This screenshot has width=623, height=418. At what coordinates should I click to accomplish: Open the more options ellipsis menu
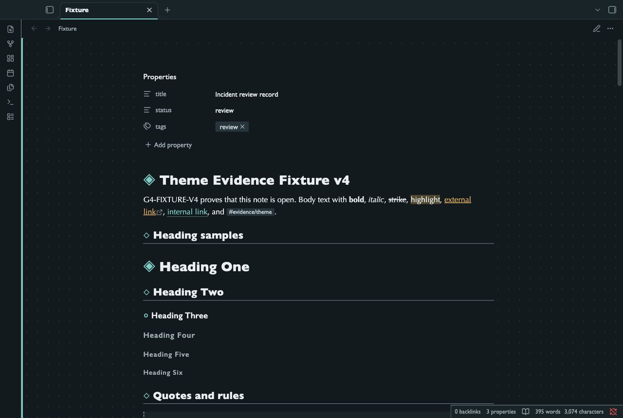[x=610, y=29]
